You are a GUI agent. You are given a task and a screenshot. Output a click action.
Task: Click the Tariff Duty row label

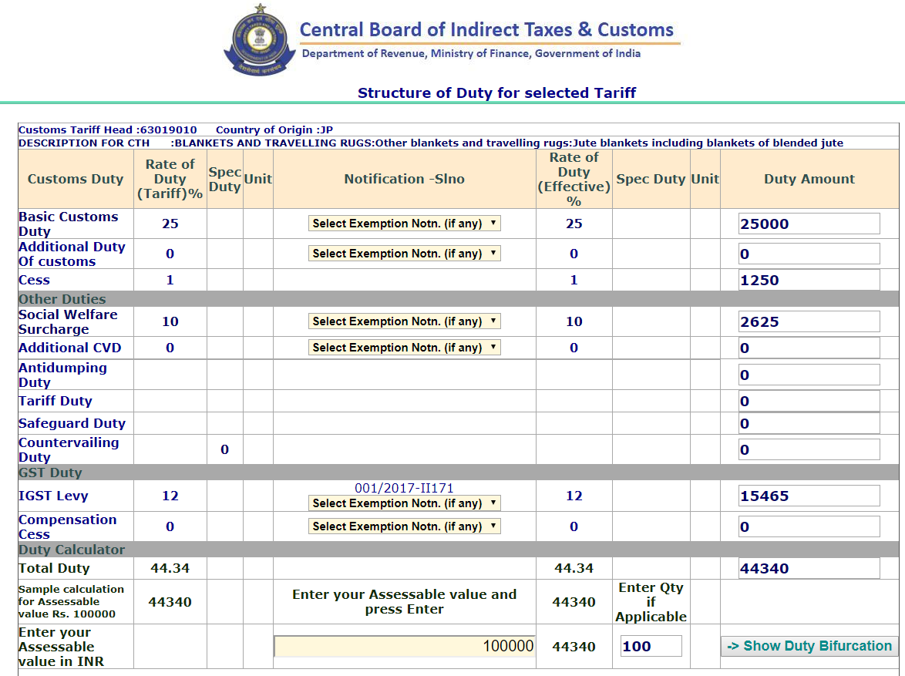[55, 401]
